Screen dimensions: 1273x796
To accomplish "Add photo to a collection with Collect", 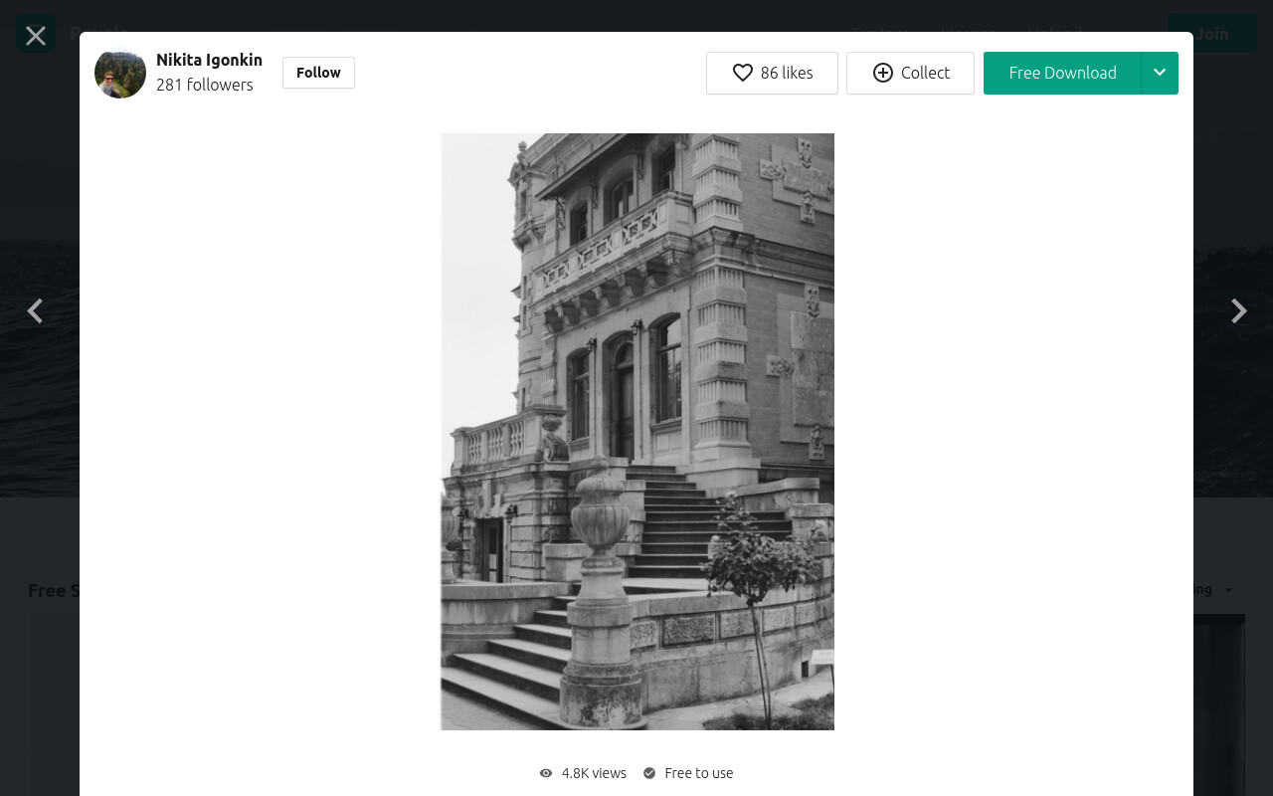I will (910, 73).
